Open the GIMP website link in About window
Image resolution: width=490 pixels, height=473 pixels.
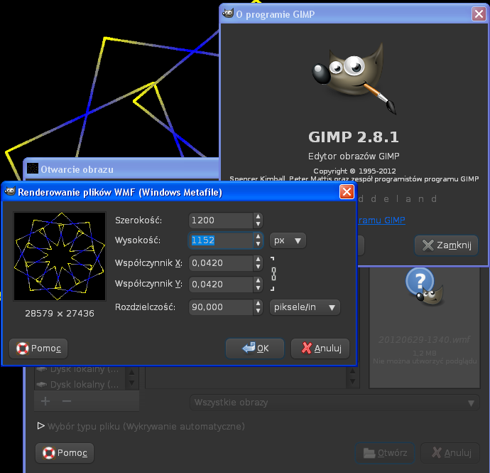click(381, 220)
